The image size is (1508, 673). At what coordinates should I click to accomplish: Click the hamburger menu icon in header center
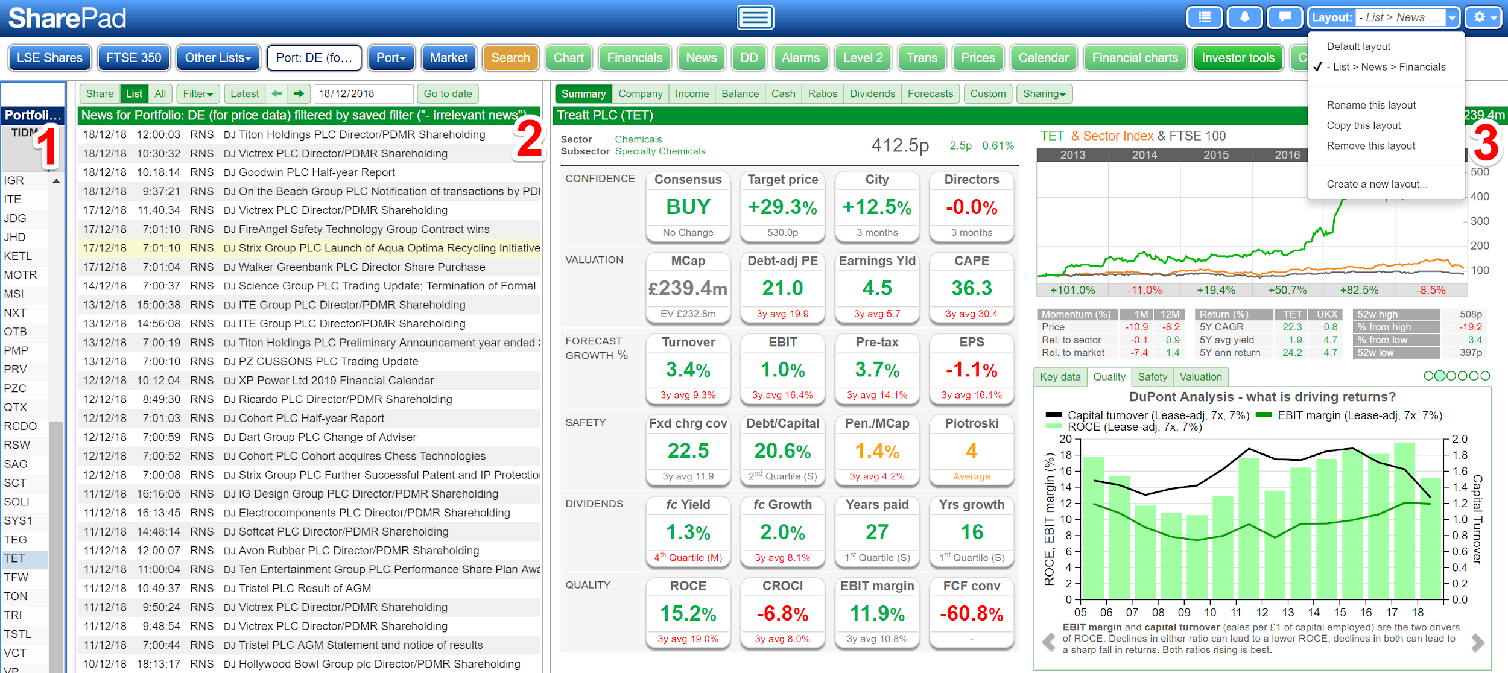[755, 17]
